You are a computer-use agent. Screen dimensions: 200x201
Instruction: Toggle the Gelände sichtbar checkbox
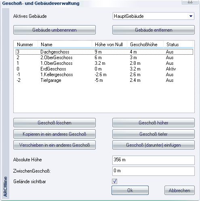tap(115, 181)
